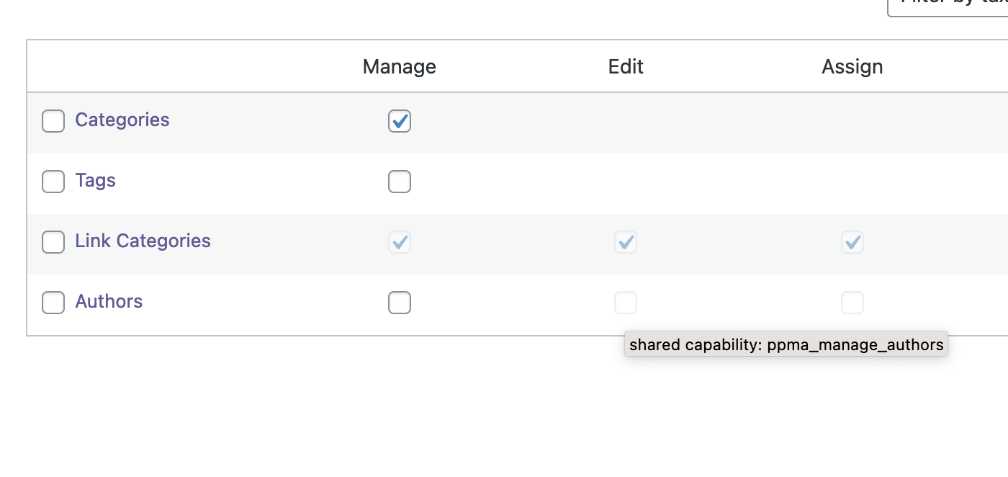
Task: Click the Edit column header
Action: point(625,66)
